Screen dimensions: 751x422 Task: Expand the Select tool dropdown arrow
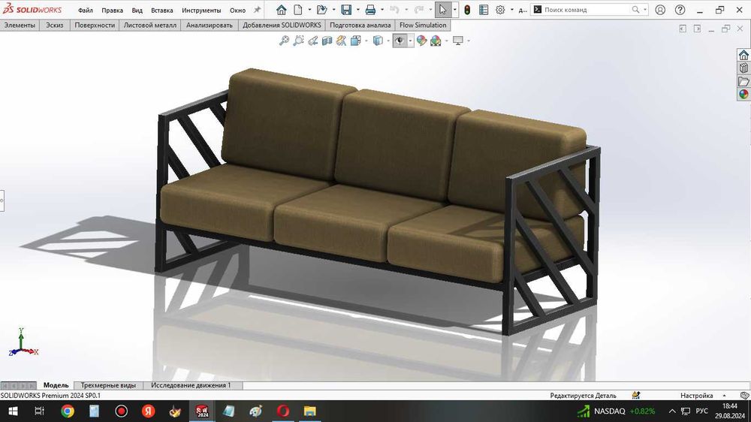tap(454, 10)
